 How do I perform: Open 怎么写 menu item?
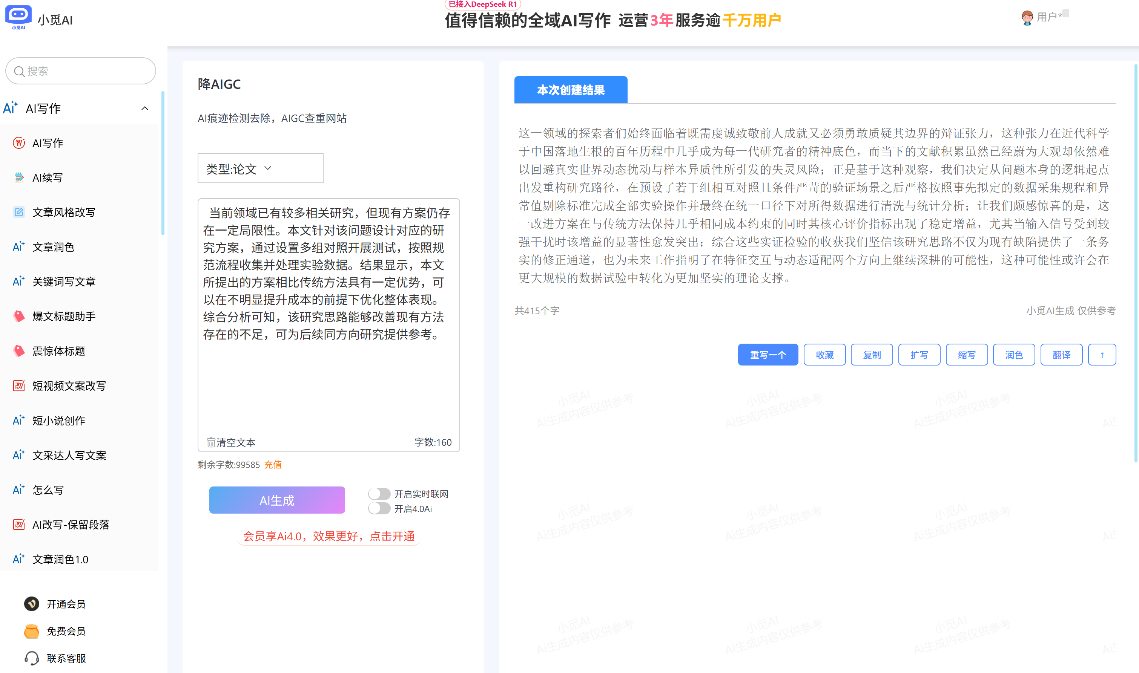pos(48,490)
